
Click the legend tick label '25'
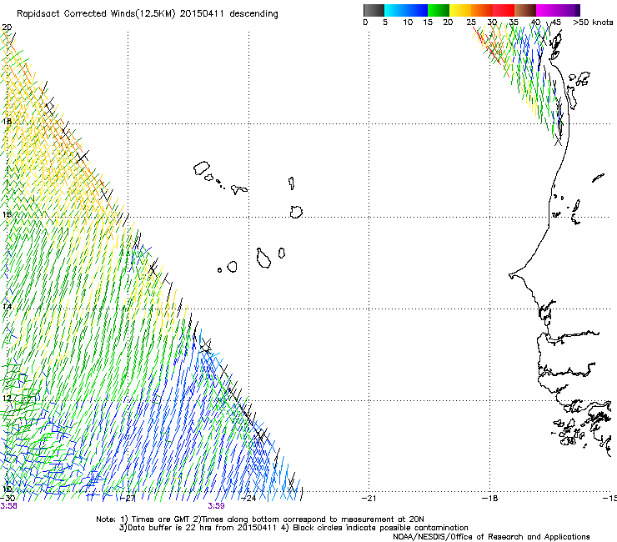coord(471,23)
